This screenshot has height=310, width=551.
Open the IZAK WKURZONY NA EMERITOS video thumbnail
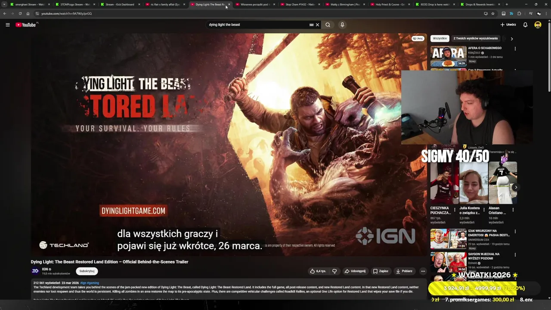pyautogui.click(x=448, y=239)
